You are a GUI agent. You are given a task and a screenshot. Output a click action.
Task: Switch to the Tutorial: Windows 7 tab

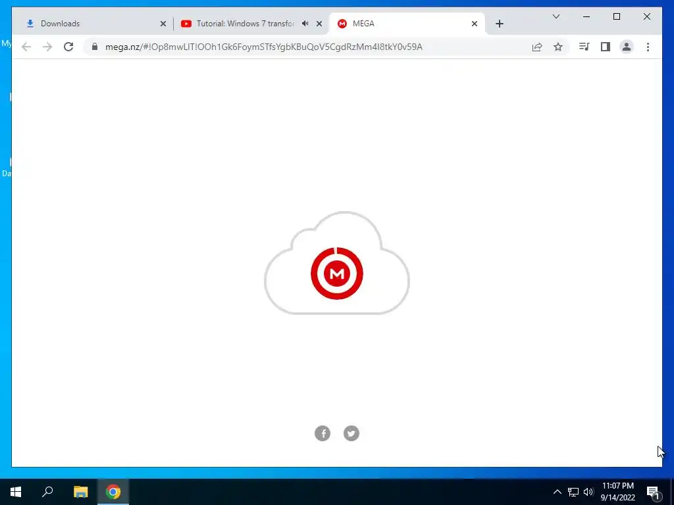[x=245, y=24]
